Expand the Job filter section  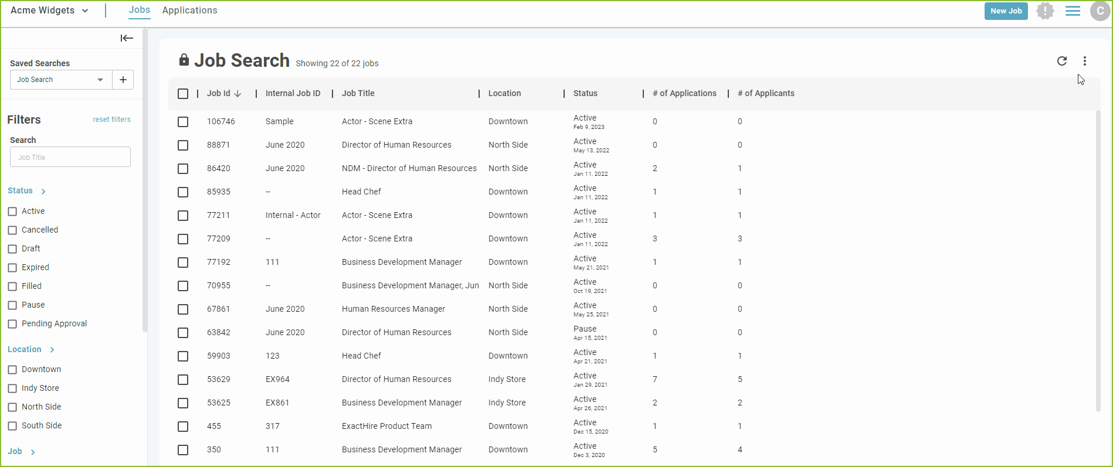[21, 452]
